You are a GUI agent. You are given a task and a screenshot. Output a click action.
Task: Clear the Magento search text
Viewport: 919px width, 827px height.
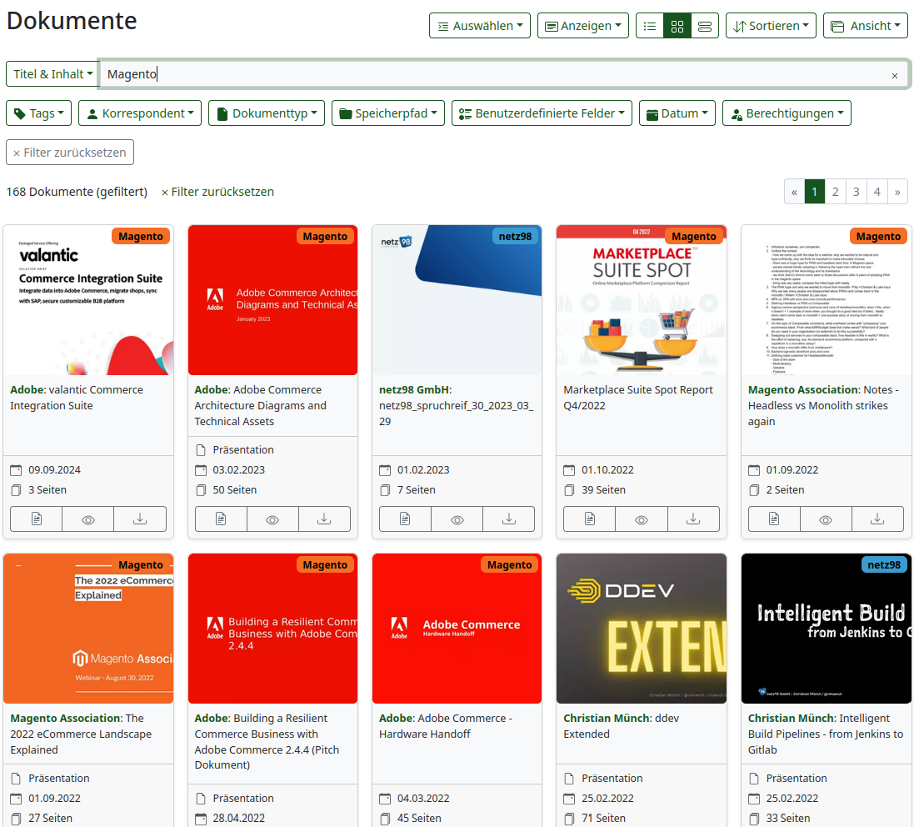(x=894, y=75)
